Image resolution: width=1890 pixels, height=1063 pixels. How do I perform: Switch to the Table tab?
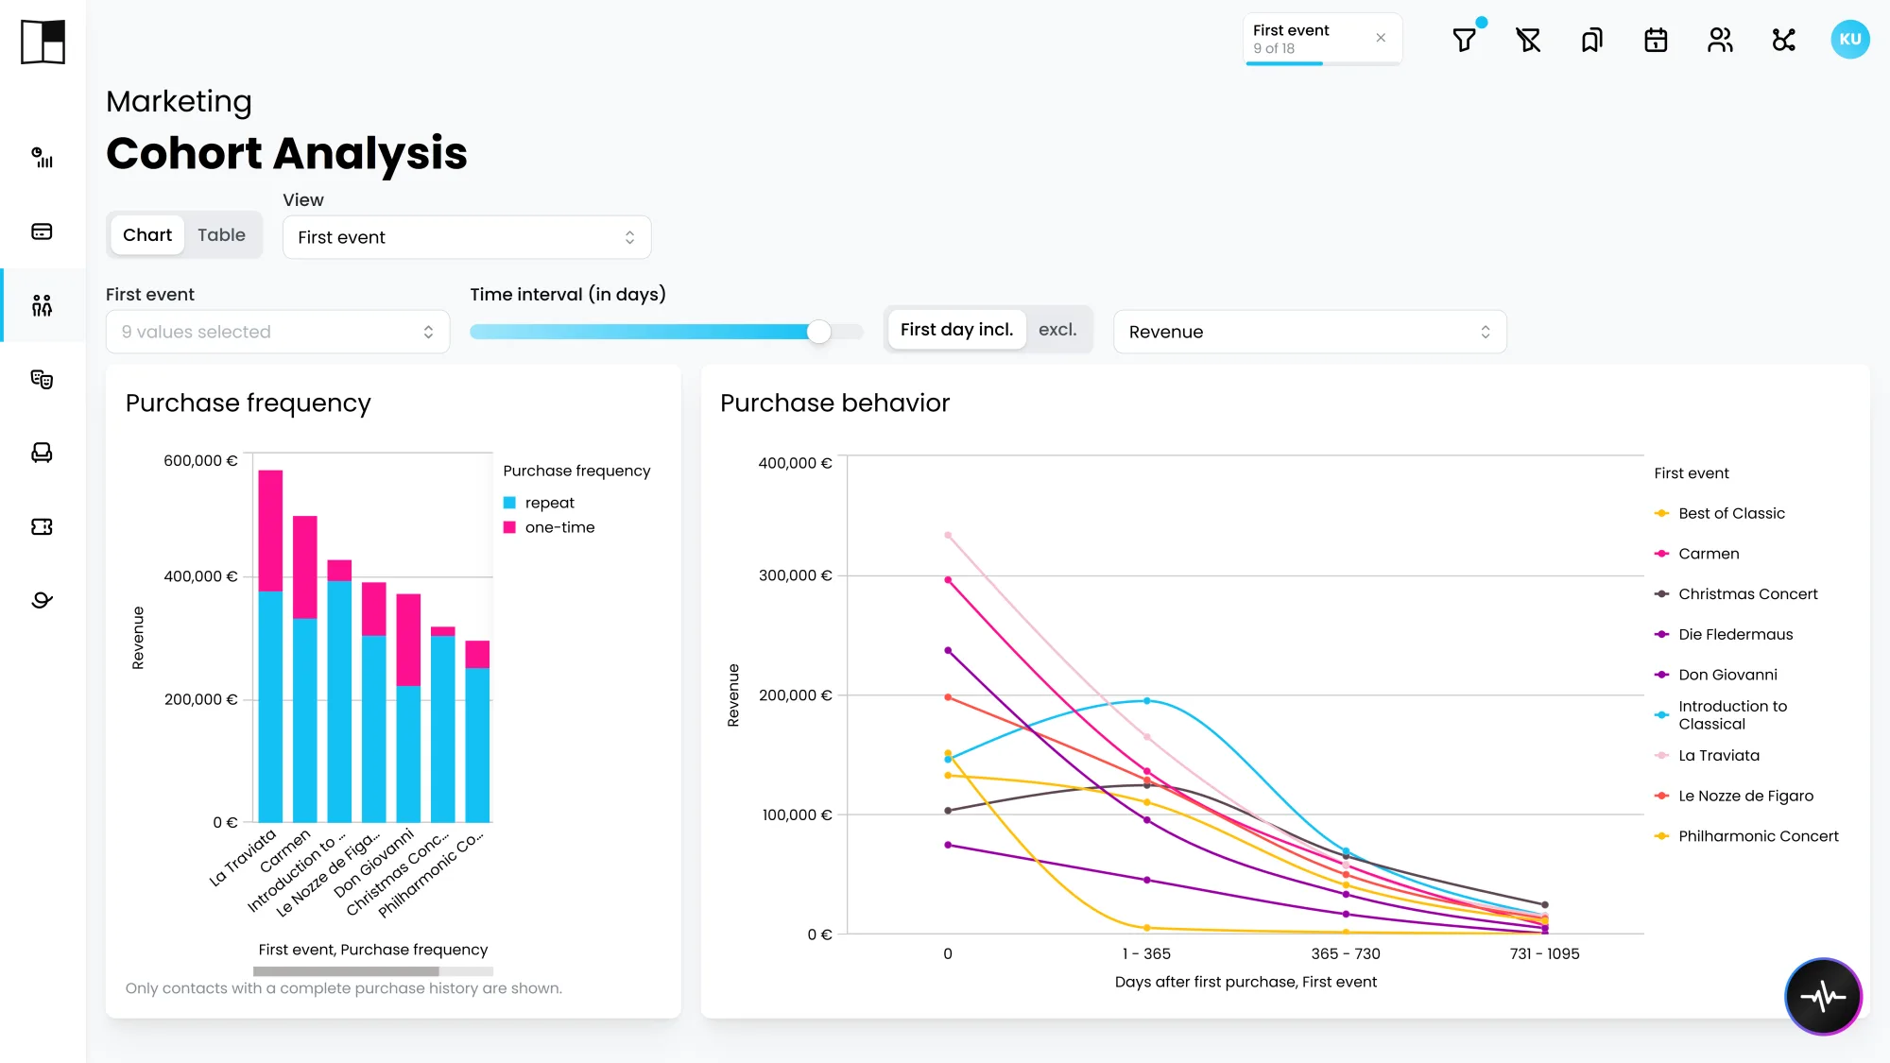coord(221,235)
